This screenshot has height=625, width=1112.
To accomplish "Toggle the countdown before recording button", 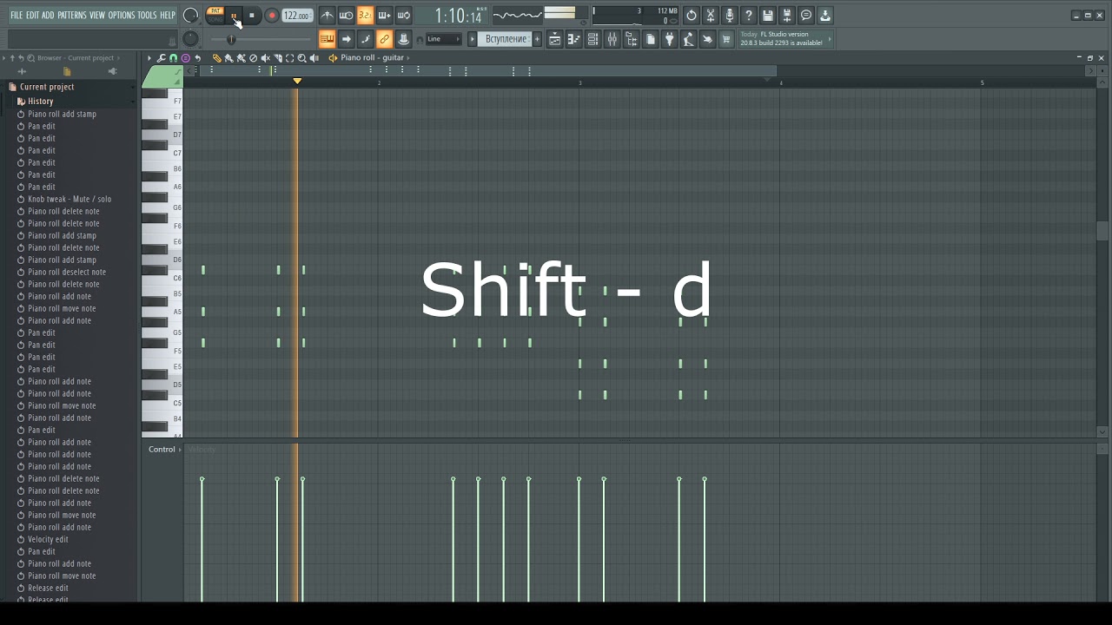I will [x=365, y=16].
